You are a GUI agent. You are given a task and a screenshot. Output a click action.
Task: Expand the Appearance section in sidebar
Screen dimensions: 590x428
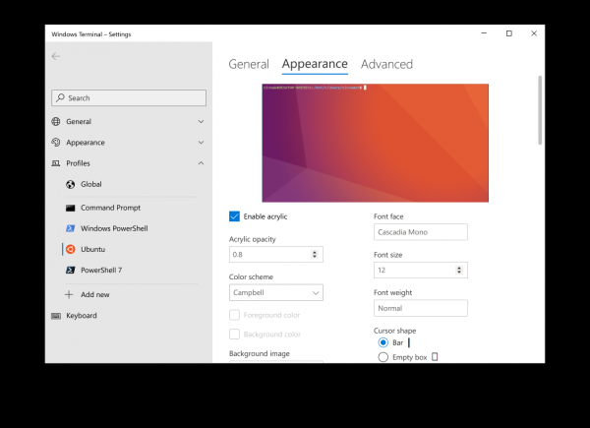(201, 143)
